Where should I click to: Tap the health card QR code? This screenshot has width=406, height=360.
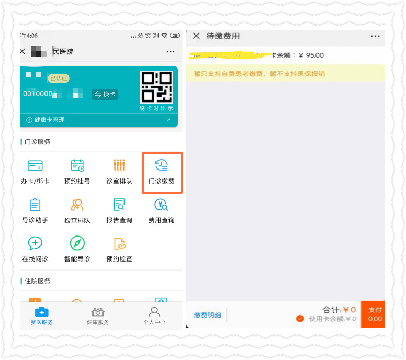point(156,87)
